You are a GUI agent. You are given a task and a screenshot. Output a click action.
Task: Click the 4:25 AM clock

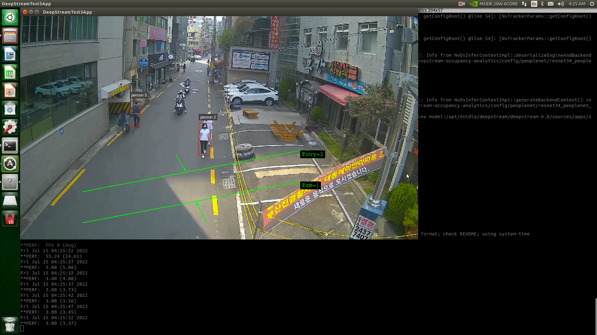[x=577, y=4]
